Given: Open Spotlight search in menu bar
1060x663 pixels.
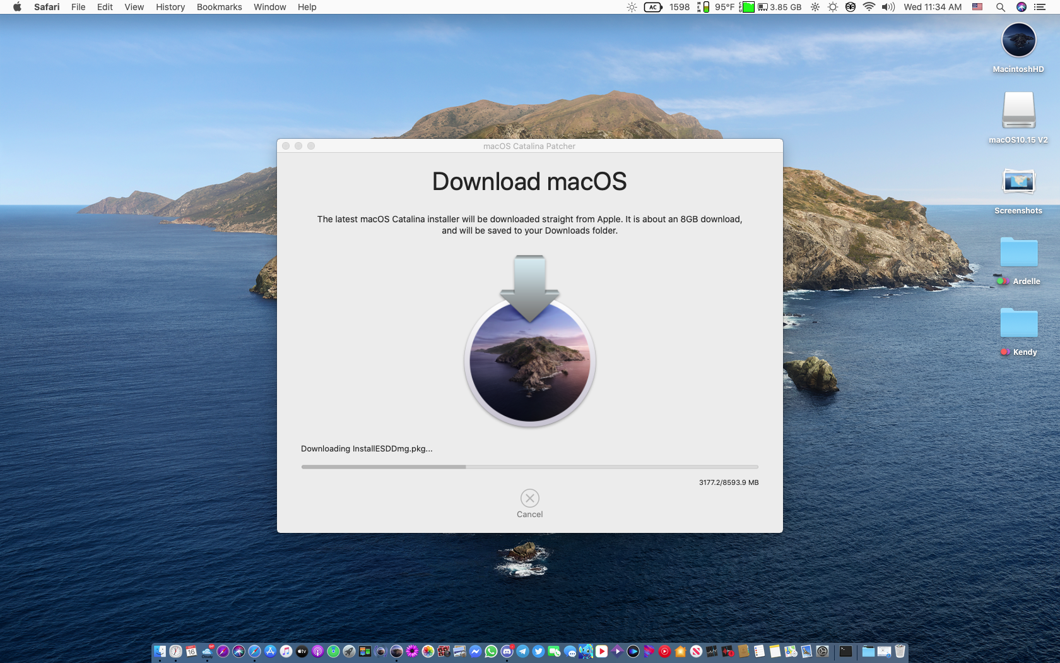Looking at the screenshot, I should tap(1000, 7).
